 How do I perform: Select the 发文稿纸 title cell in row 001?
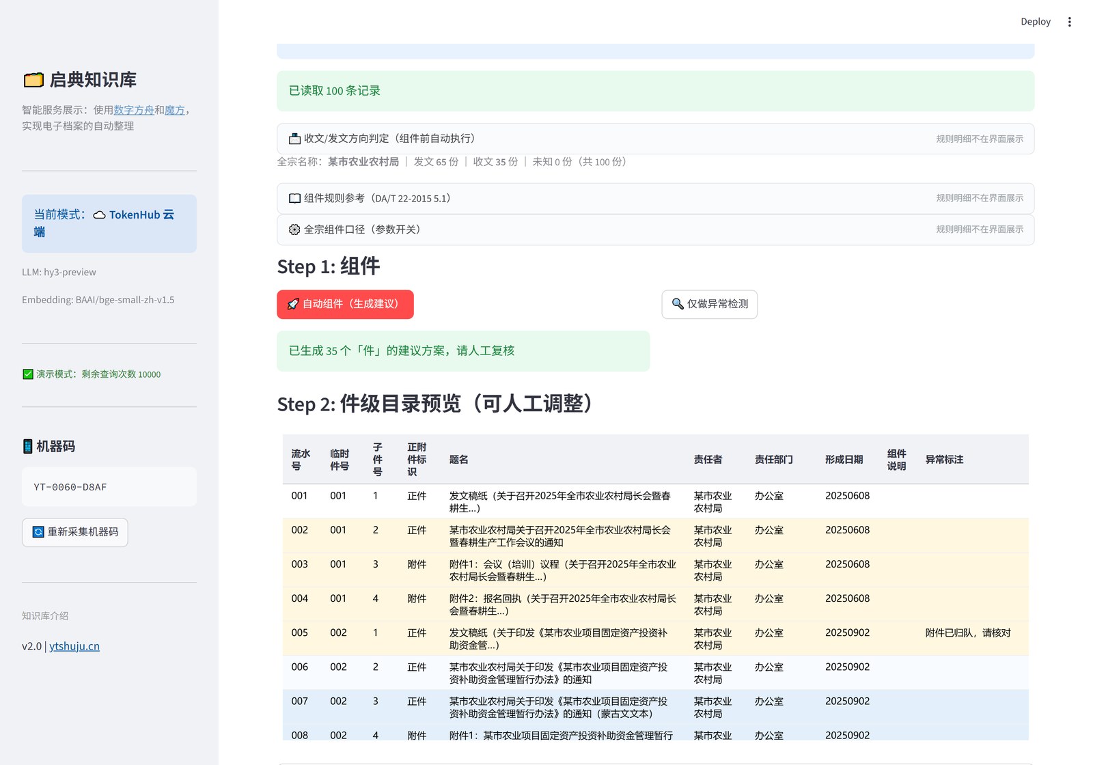click(564, 502)
